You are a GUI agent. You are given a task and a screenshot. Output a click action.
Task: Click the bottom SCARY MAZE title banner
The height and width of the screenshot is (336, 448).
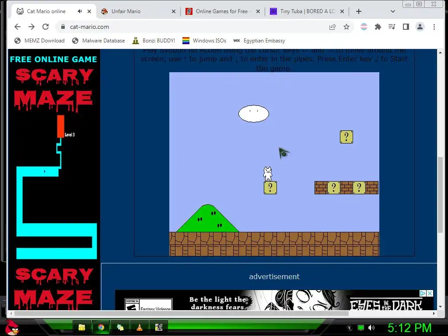point(54,289)
